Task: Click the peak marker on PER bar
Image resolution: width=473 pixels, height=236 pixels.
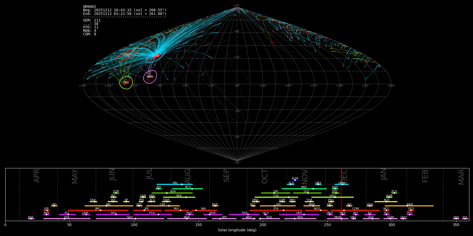Action: coord(186,197)
